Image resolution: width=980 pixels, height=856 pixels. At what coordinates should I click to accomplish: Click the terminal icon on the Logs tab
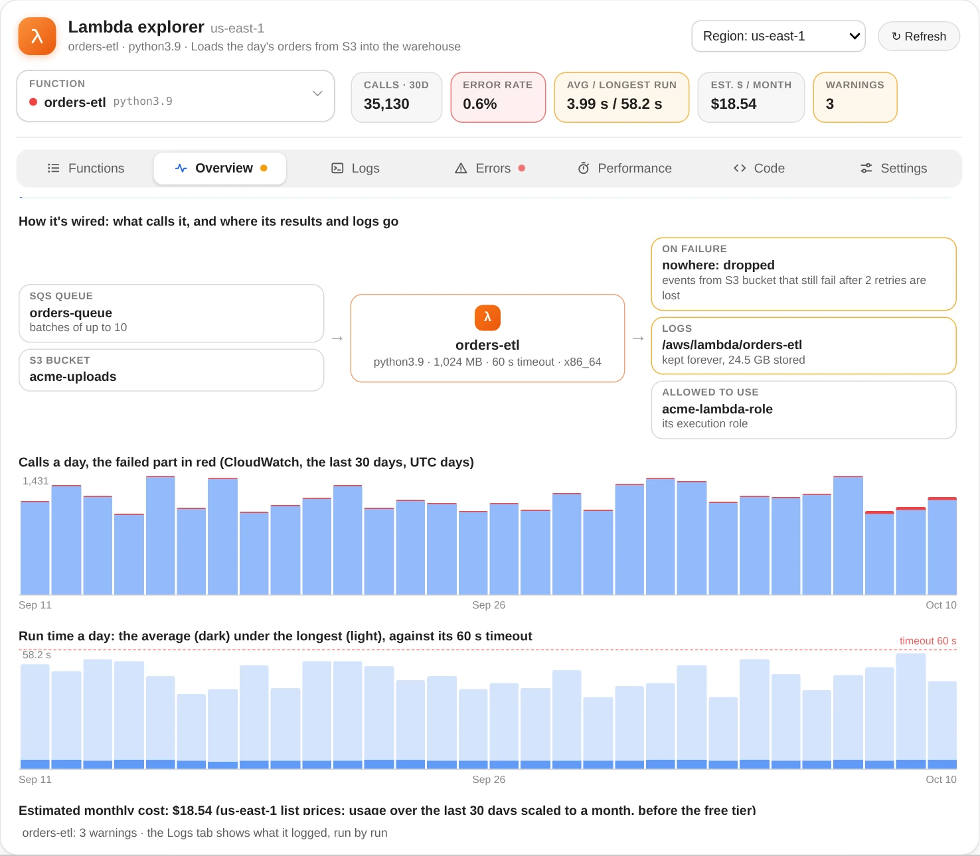point(337,168)
